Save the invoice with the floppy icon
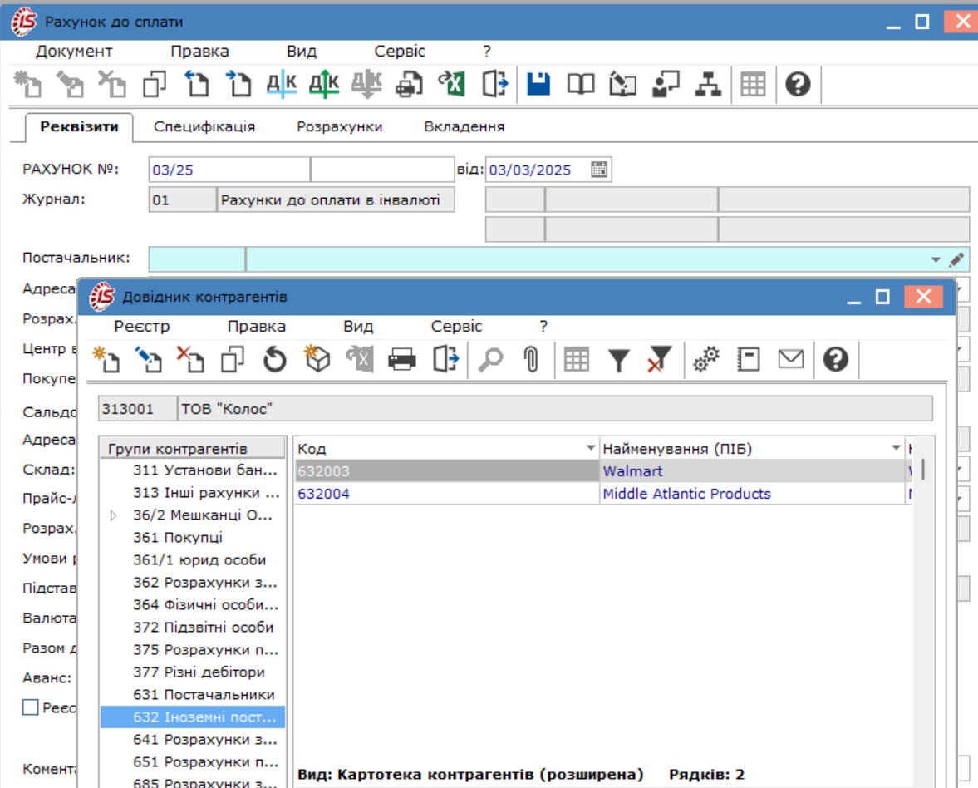Screen dimensions: 978x788 tap(538, 84)
